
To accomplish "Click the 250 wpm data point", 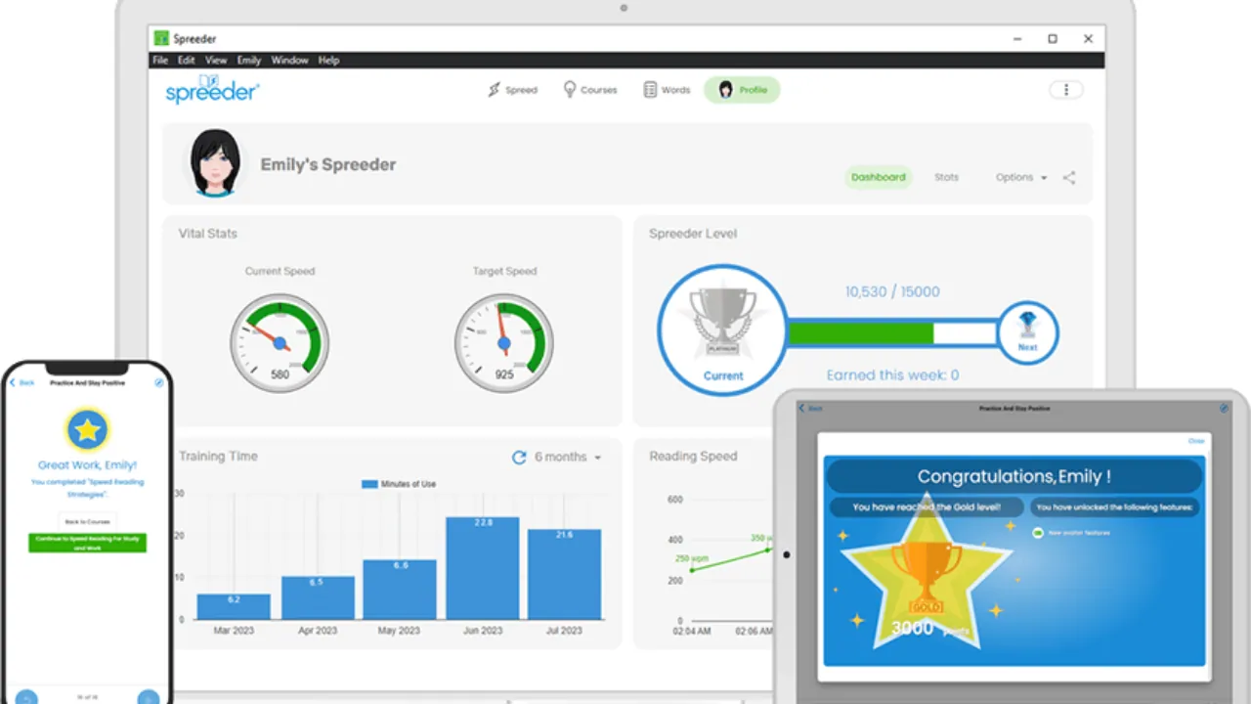I will [692, 569].
